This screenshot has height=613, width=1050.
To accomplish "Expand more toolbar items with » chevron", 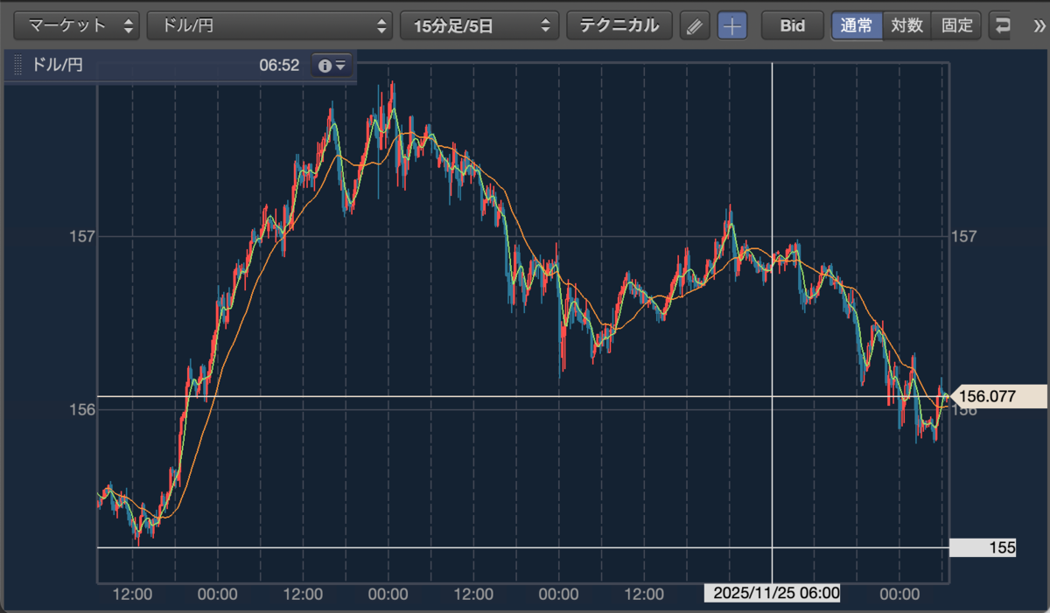I will 1039,25.
